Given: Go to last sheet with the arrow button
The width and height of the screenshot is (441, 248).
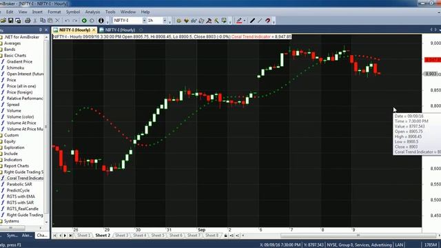Looking at the screenshot, I should point(71,236).
